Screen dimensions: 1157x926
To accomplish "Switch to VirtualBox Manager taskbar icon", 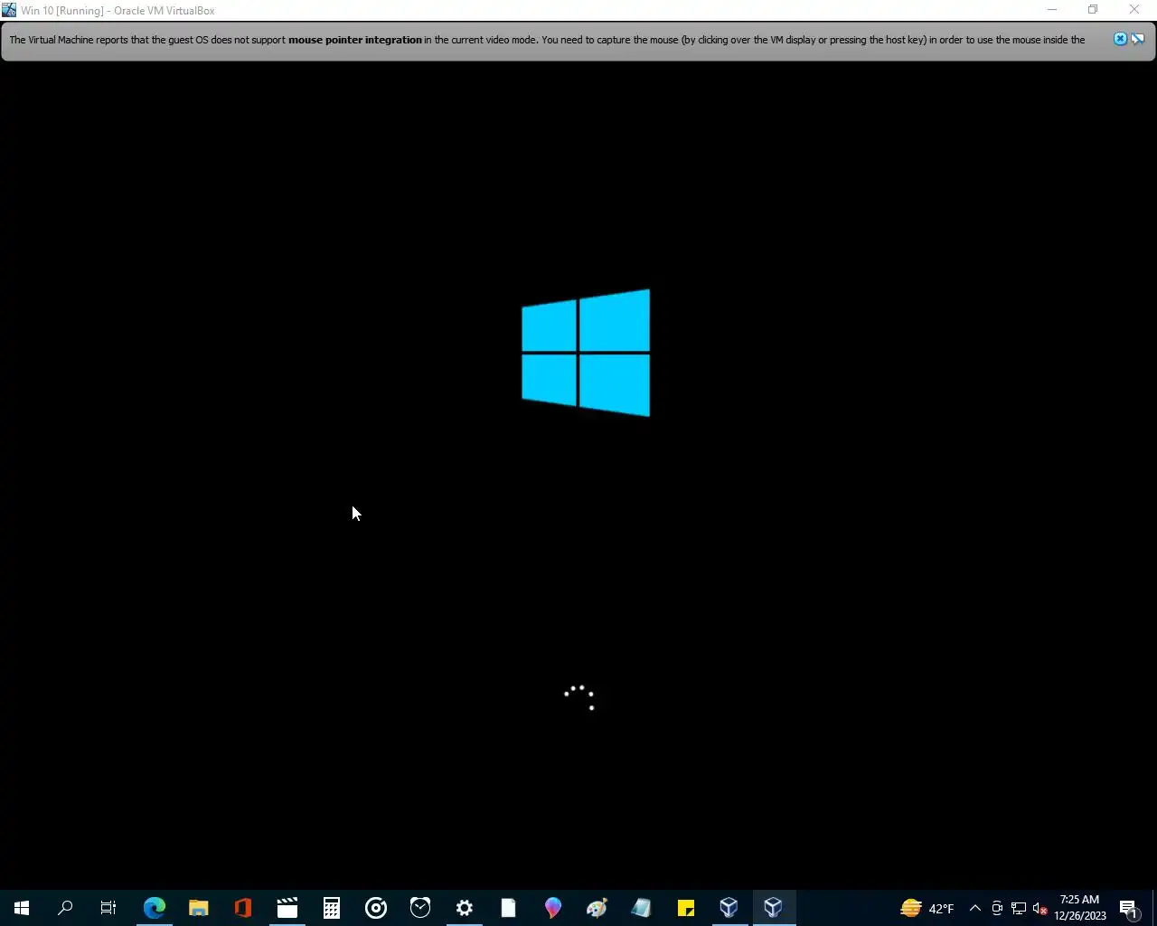I will pyautogui.click(x=729, y=908).
